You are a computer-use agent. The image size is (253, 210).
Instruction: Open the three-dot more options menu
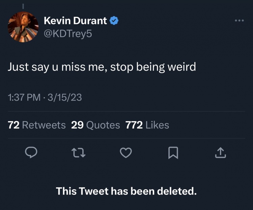(240, 21)
